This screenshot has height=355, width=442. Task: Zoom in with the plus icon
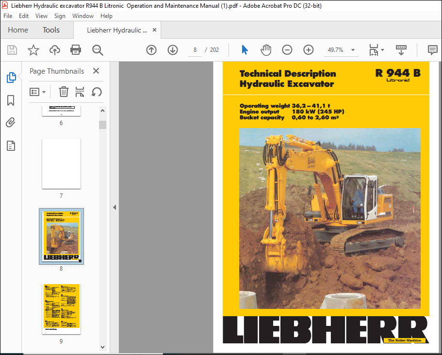point(309,50)
